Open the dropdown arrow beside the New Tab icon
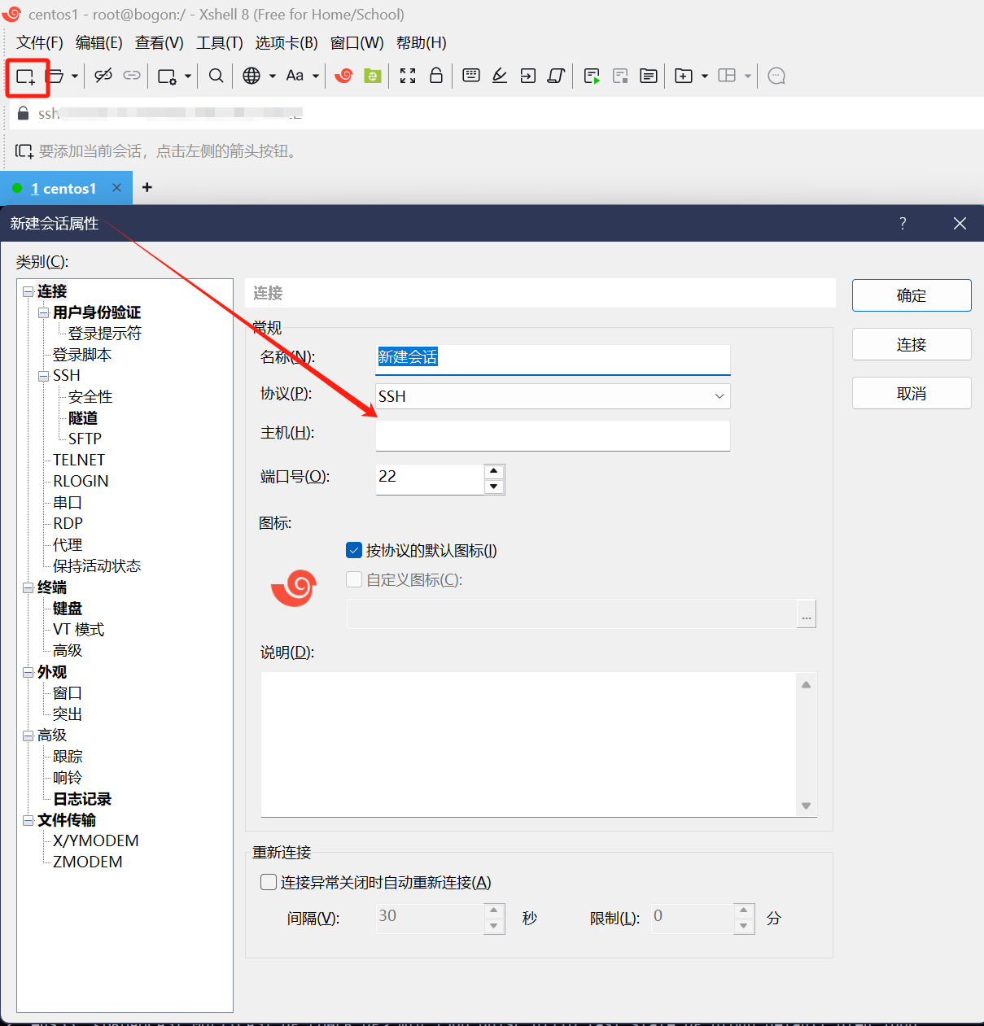984x1026 pixels. [x=705, y=76]
